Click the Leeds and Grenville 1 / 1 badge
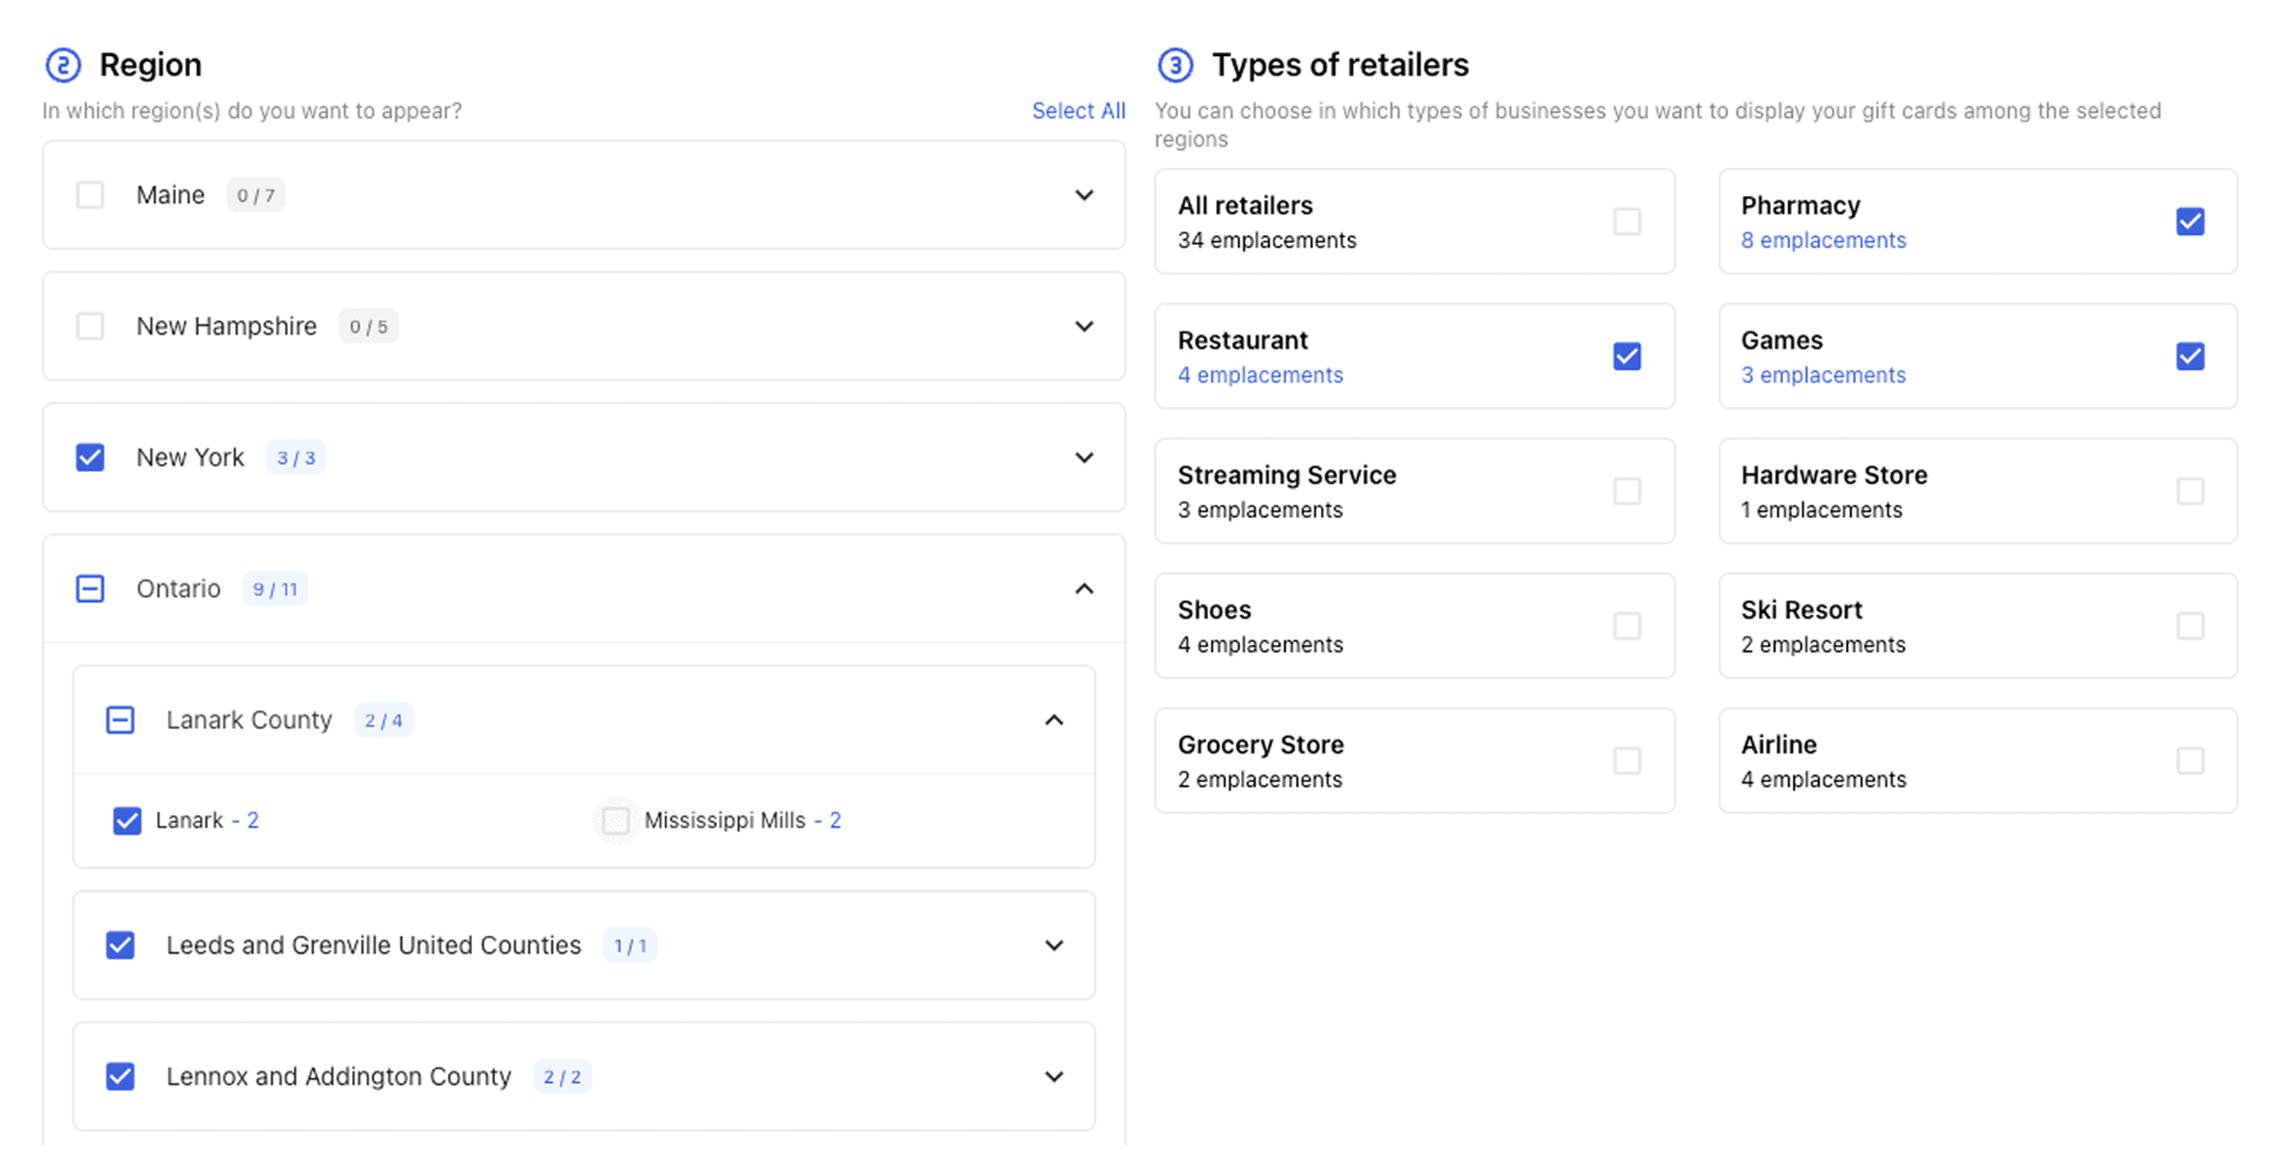This screenshot has width=2279, height=1161. [x=630, y=945]
